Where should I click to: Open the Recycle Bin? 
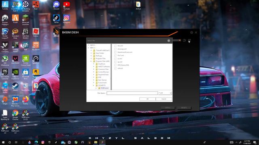point(25,87)
